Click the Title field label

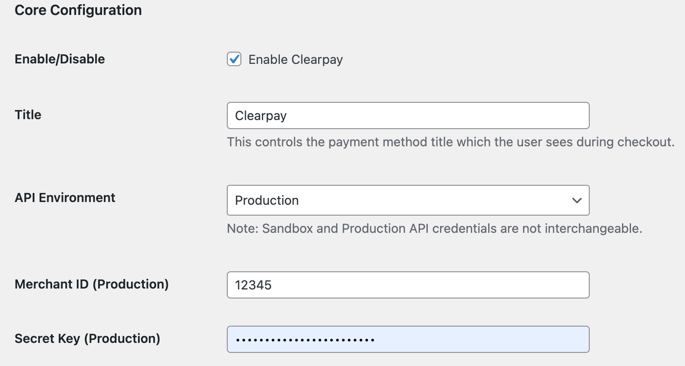(x=28, y=115)
